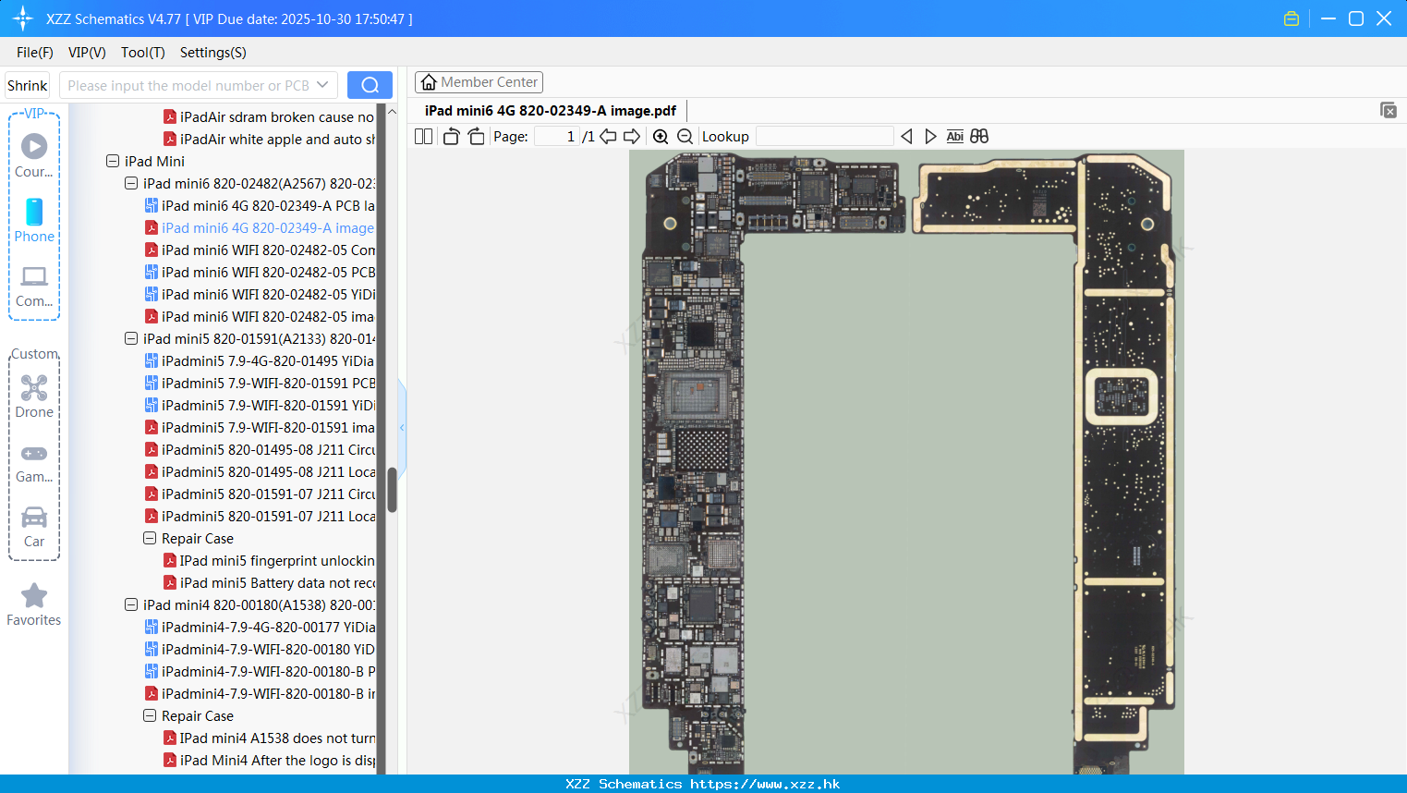
Task: Collapse iPad mini6 820-02482 node
Action: (131, 183)
